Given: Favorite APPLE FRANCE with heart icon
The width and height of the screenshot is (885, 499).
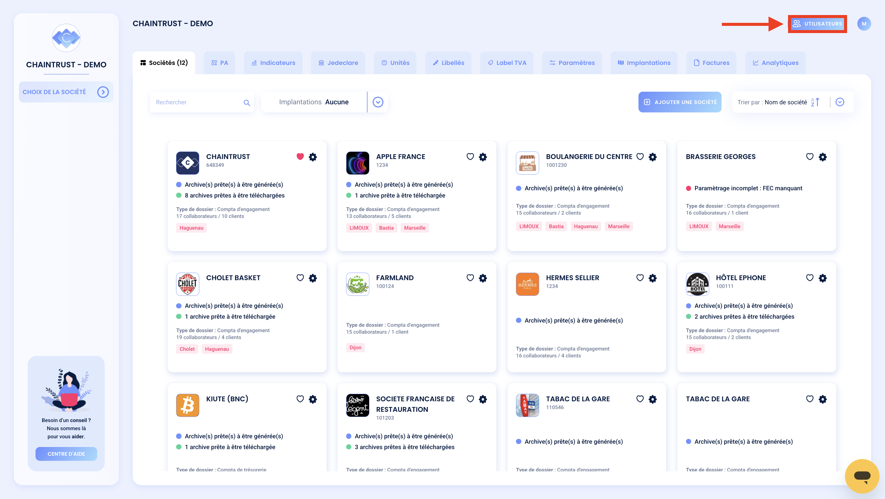Looking at the screenshot, I should tap(470, 157).
